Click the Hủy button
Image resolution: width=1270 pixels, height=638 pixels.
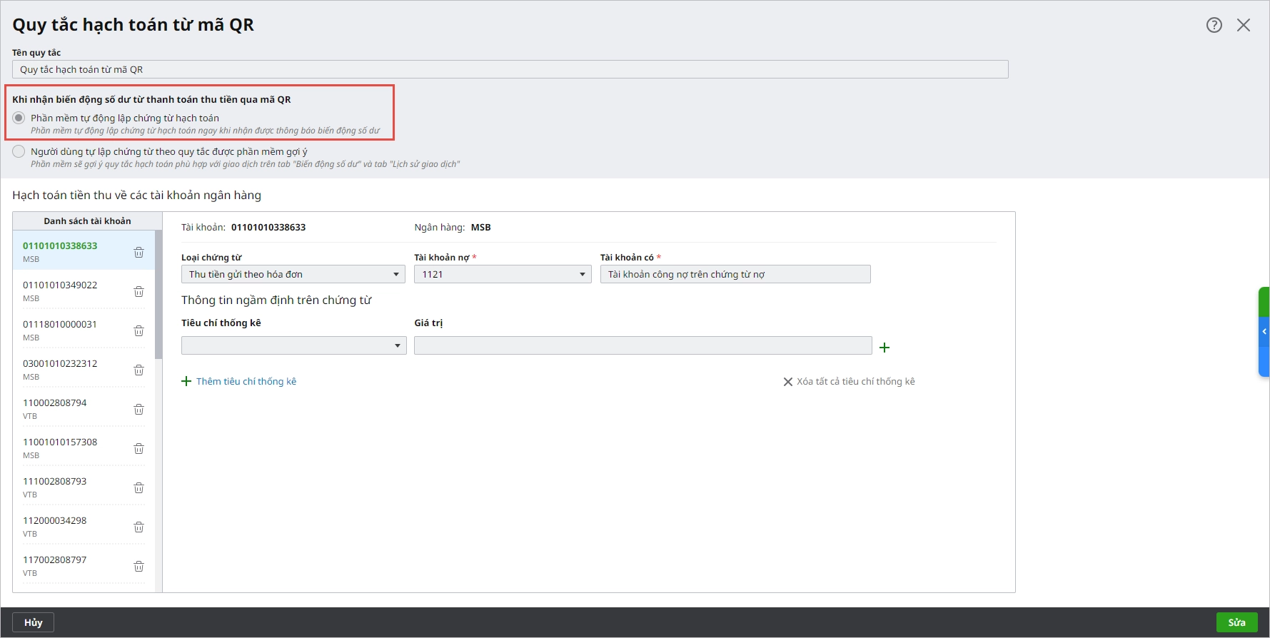click(33, 622)
